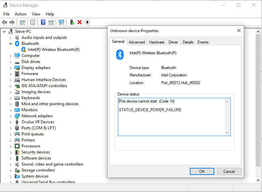Switch to the Driver tab

click(x=173, y=42)
